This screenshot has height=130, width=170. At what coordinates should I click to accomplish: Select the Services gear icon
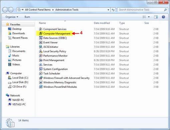(x=41, y=64)
